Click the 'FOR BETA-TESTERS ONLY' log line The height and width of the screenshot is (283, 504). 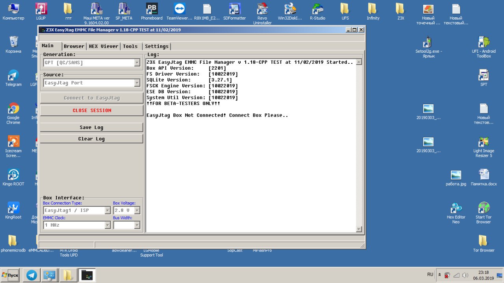[x=183, y=104]
